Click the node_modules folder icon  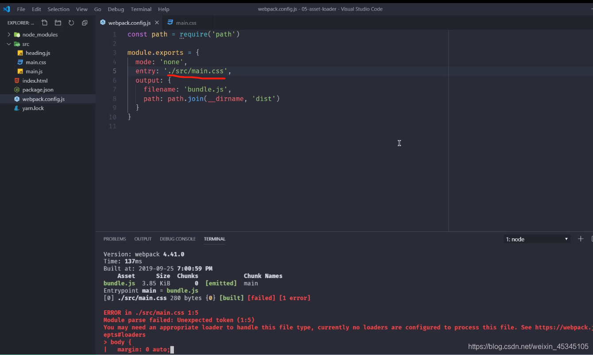(17, 34)
